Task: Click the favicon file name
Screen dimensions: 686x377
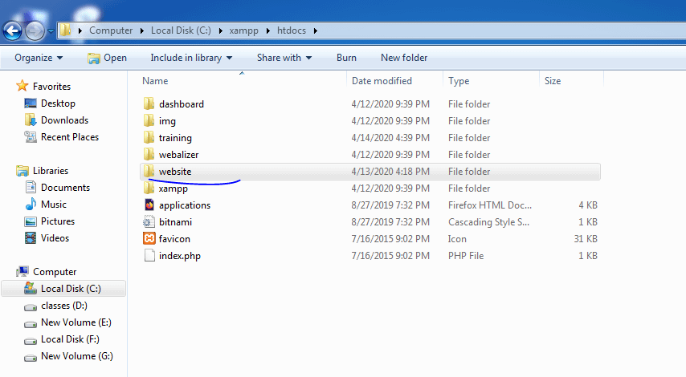Action: click(174, 239)
